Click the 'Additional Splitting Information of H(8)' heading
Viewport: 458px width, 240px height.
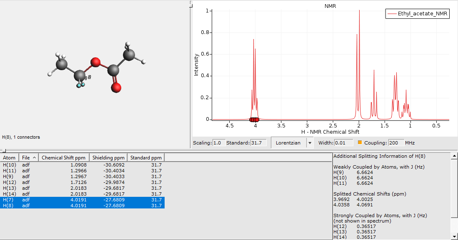[x=379, y=156]
